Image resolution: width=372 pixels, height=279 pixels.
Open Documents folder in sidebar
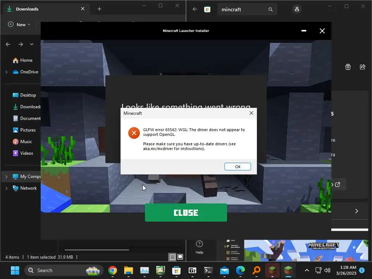point(27,118)
